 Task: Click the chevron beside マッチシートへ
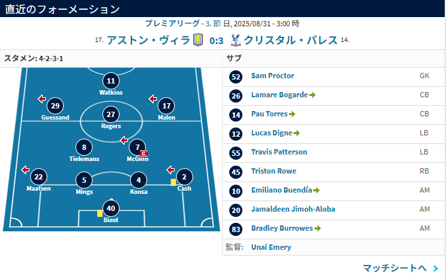(435, 268)
